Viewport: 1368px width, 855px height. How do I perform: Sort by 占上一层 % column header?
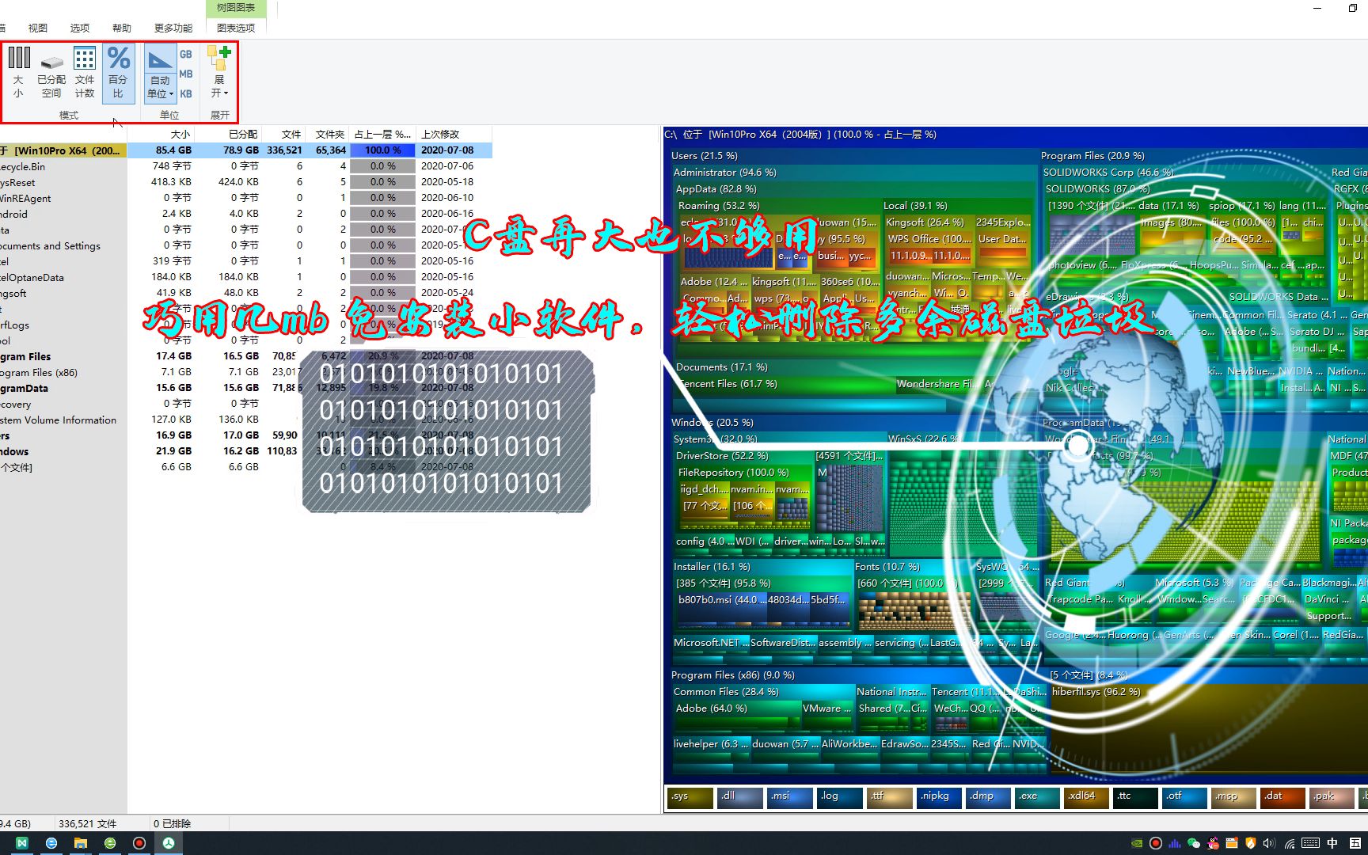(x=382, y=135)
